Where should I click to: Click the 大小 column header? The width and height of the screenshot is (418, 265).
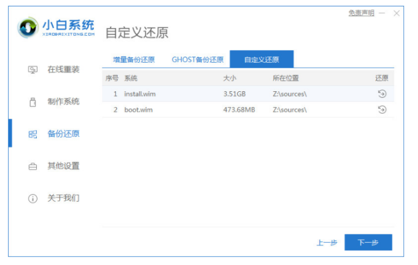(229, 78)
